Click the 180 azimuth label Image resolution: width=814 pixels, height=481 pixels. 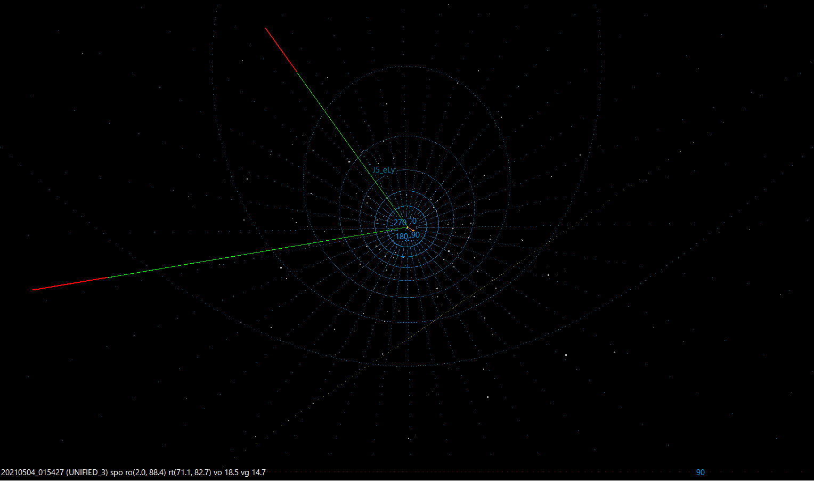(x=402, y=237)
